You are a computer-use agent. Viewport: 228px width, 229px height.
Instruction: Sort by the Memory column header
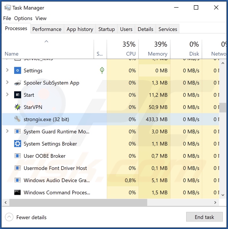tap(154, 49)
